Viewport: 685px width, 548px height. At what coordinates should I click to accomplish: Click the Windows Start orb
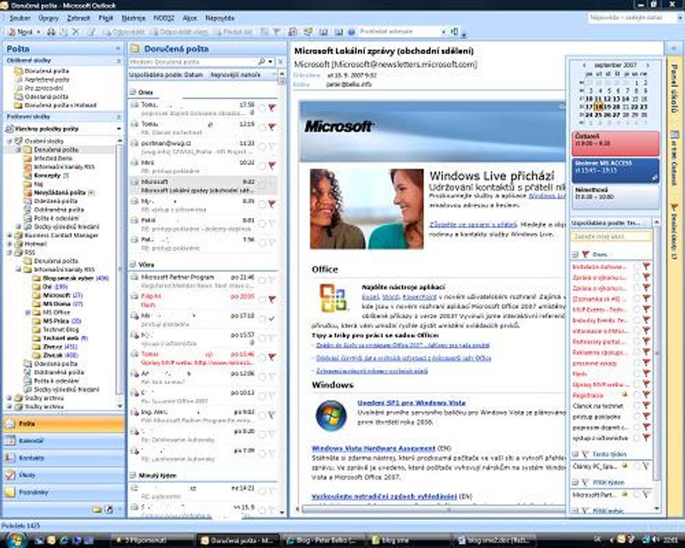[x=14, y=540]
